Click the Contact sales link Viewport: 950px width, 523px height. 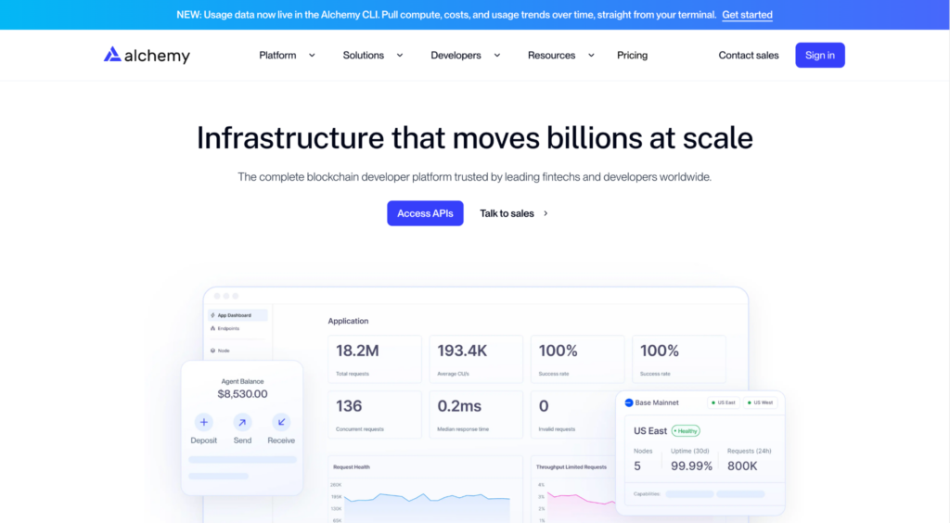coord(749,55)
